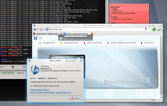Reload the page with green refresh icon
Image resolution: width=167 pixels, height=106 pixels.
point(154,29)
